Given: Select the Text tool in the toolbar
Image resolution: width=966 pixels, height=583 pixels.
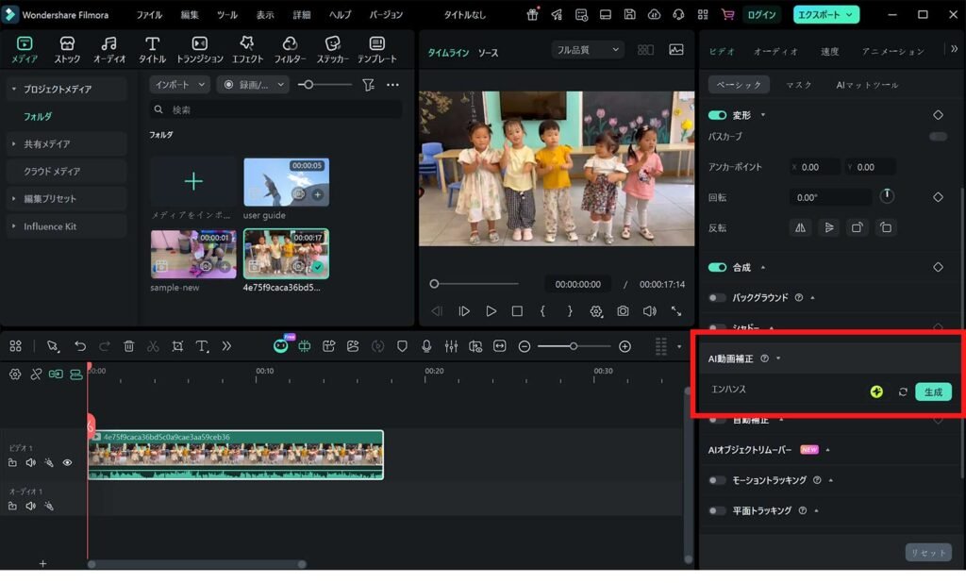Looking at the screenshot, I should 202,347.
